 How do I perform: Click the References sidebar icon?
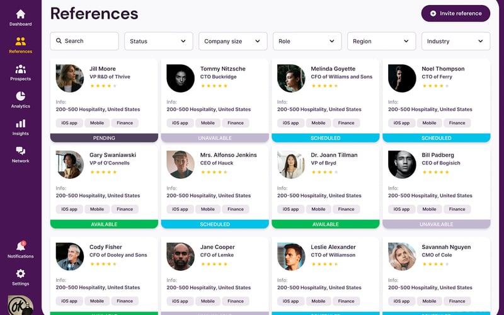(x=20, y=42)
